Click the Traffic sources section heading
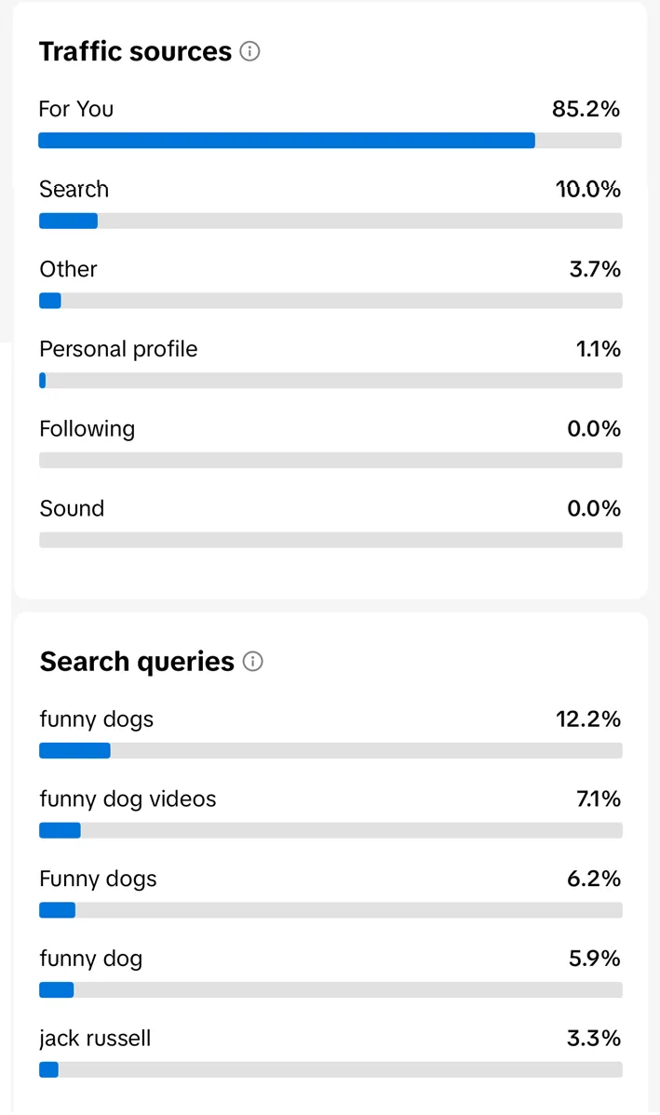The image size is (660, 1115). 134,51
